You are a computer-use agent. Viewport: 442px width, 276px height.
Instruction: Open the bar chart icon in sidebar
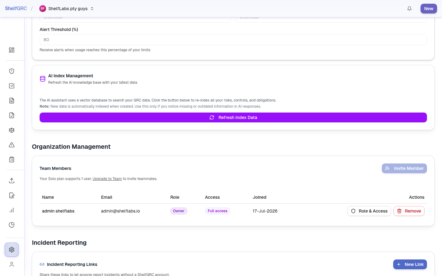coord(12,210)
